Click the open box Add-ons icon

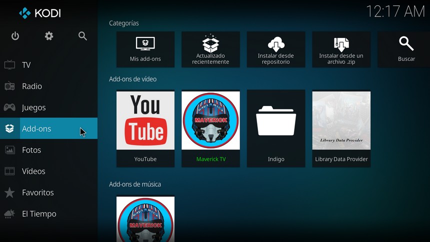(x=9, y=128)
